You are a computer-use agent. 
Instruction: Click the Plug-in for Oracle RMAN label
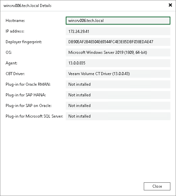pos(28,84)
